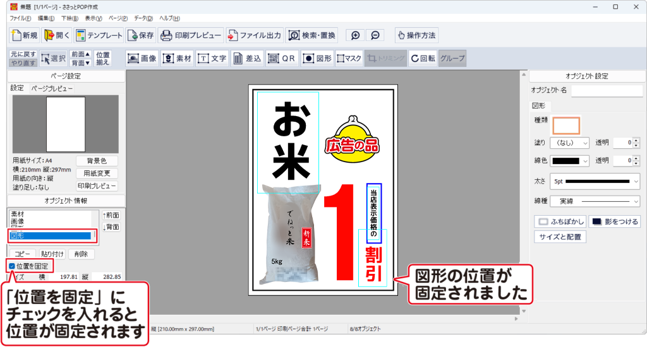Select the QR code tool
Screen dimensions: 647x347
(282, 58)
